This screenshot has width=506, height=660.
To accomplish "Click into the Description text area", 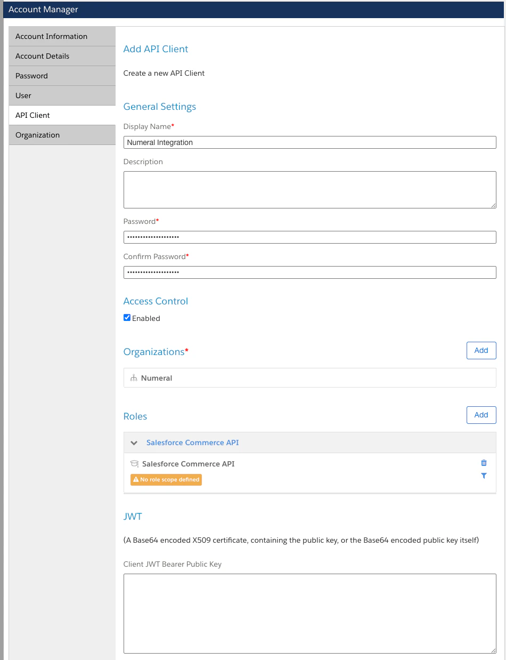I will (x=309, y=189).
